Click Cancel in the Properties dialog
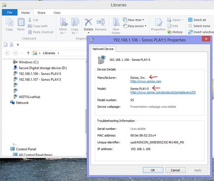The image size is (214, 181). (x=175, y=170)
